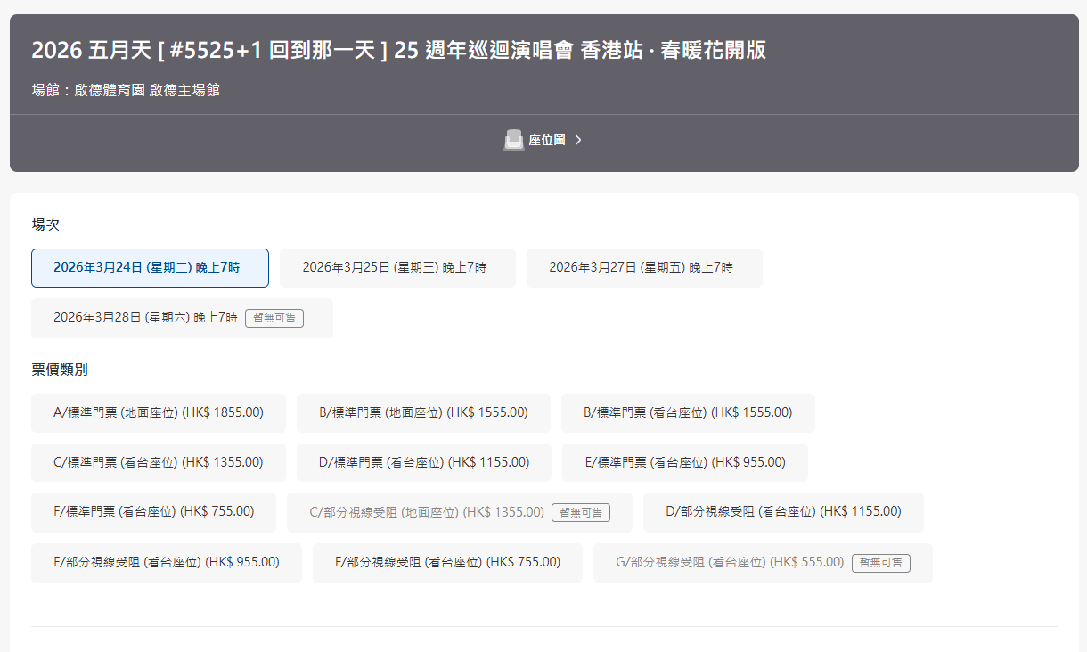The image size is (1087, 652).
Task: Choose E/部分視線受阻 看台座位 HK$ 955.00
Action: pyautogui.click(x=167, y=562)
